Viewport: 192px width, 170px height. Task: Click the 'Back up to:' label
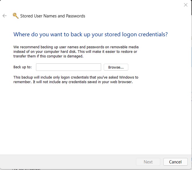[23, 67]
